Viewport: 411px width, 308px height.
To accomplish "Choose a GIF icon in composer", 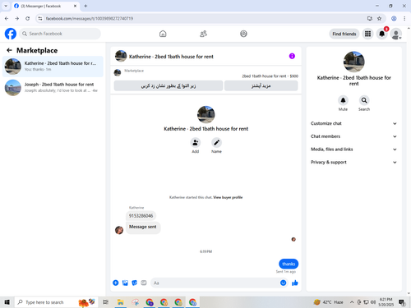I will coord(144,283).
